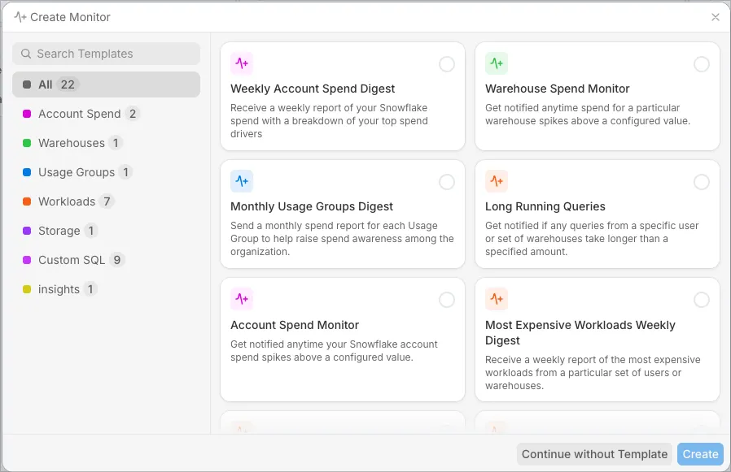Filter by Usage Groups category

pos(107,173)
